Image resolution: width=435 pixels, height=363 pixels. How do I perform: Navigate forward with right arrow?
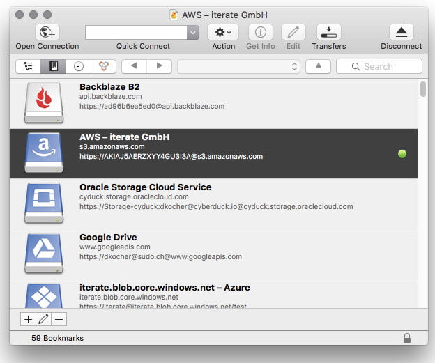[x=159, y=66]
